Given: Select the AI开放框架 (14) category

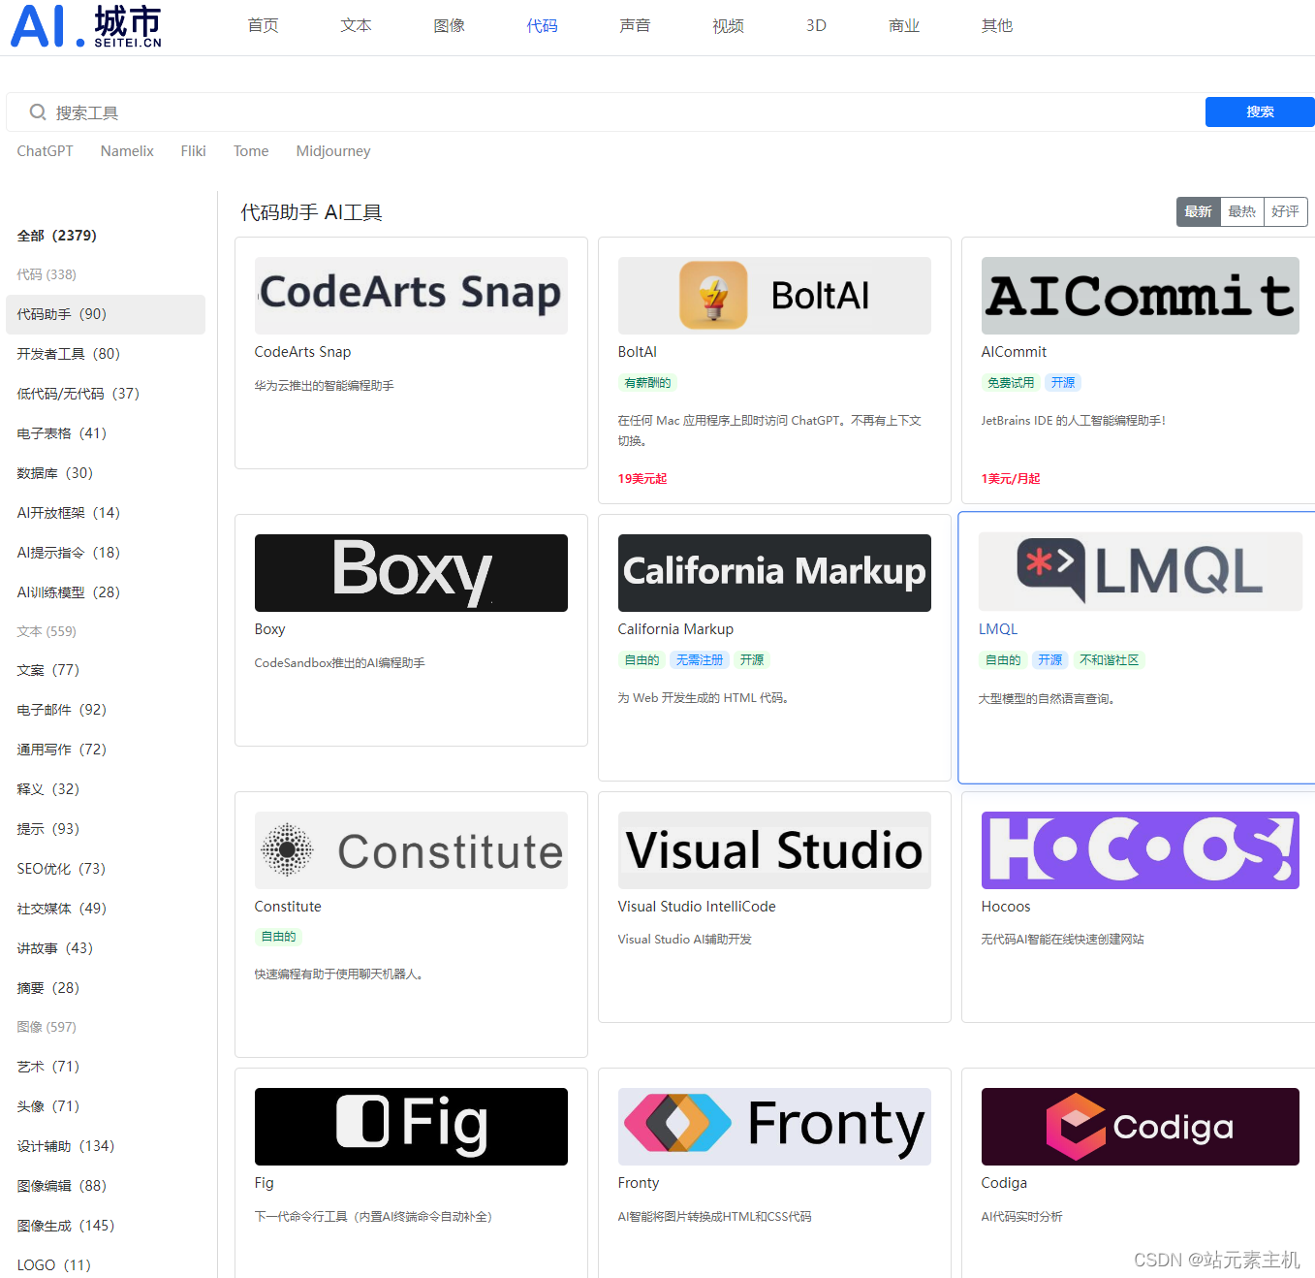Looking at the screenshot, I should 68,513.
